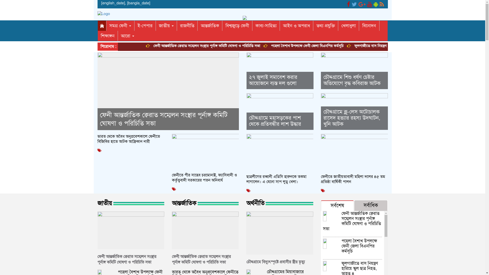Expand the সমগ্র ফেনী dropdown menu
The width and height of the screenshot is (489, 275).
pos(120,26)
